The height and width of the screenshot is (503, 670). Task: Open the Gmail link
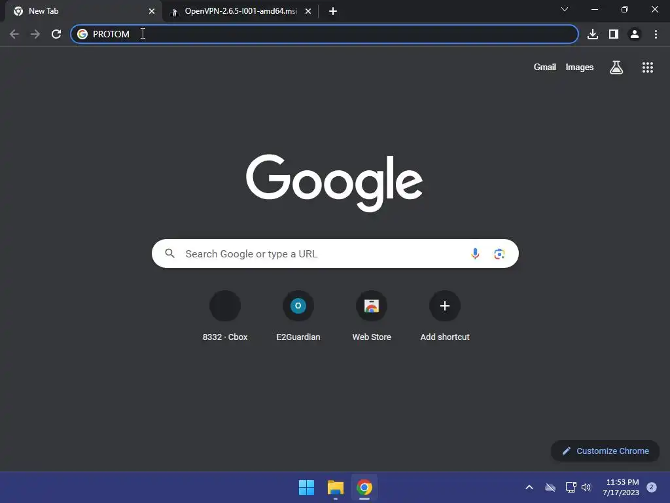click(x=545, y=67)
